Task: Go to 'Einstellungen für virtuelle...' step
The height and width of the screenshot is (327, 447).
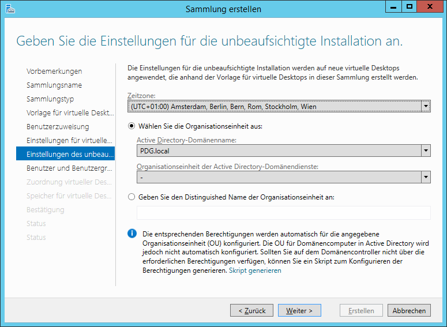Action: 68,140
